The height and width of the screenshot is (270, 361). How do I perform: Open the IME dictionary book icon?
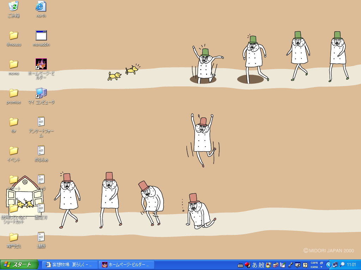pos(282,265)
